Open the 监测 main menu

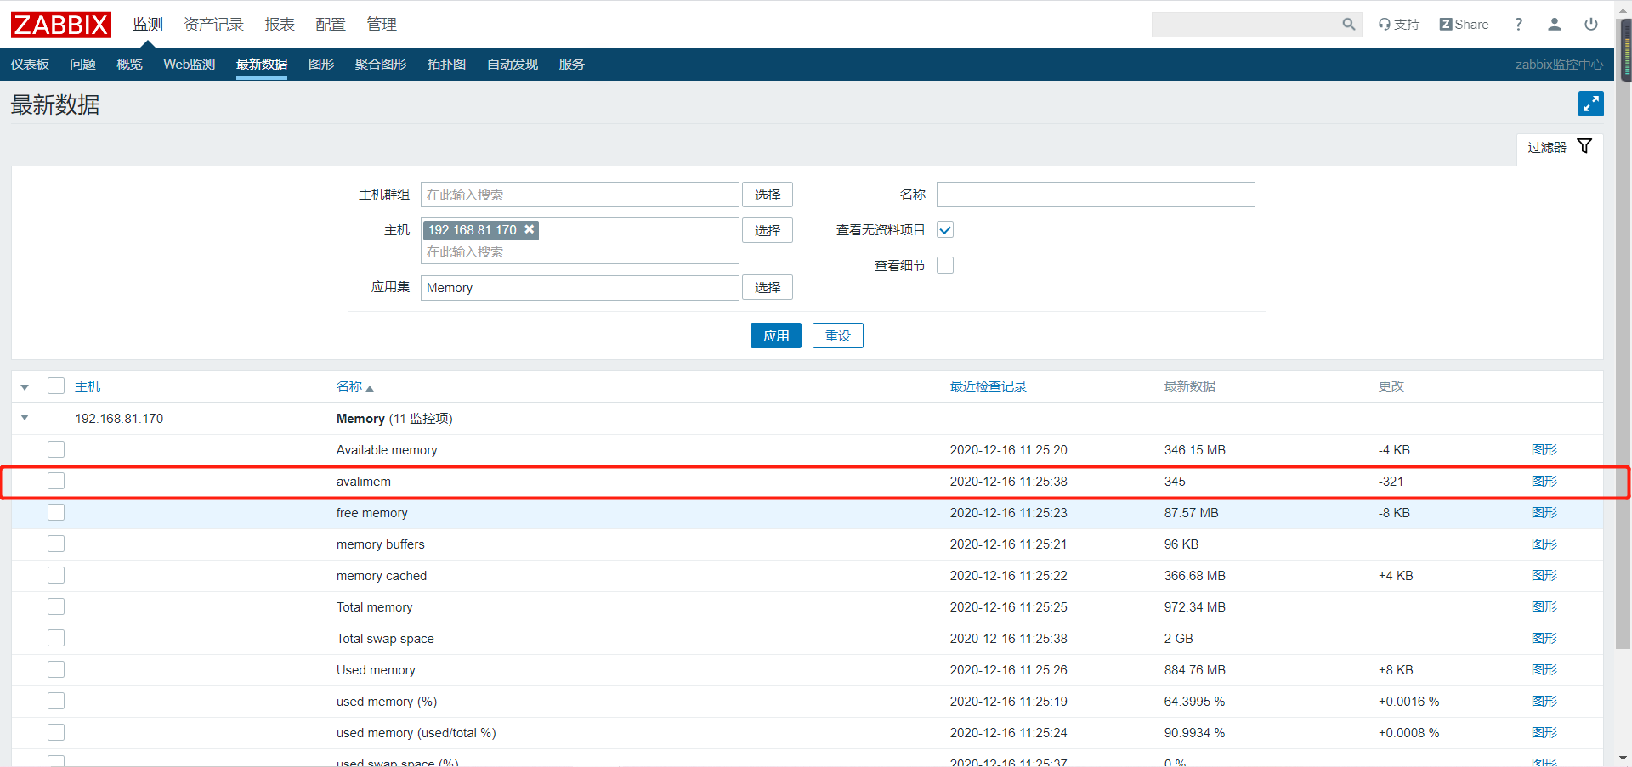click(148, 25)
